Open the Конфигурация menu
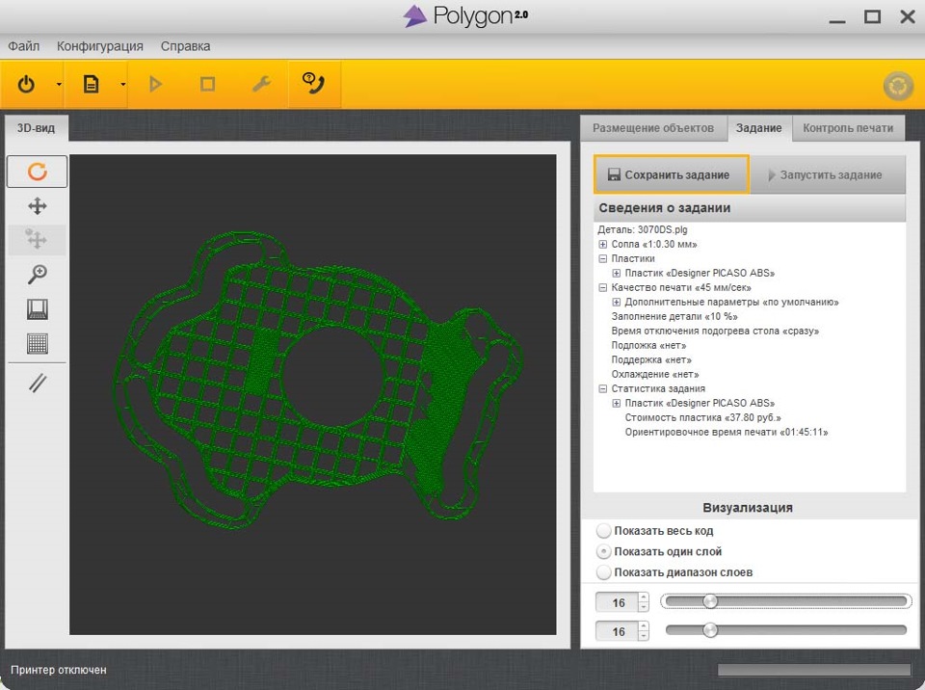 click(x=99, y=46)
